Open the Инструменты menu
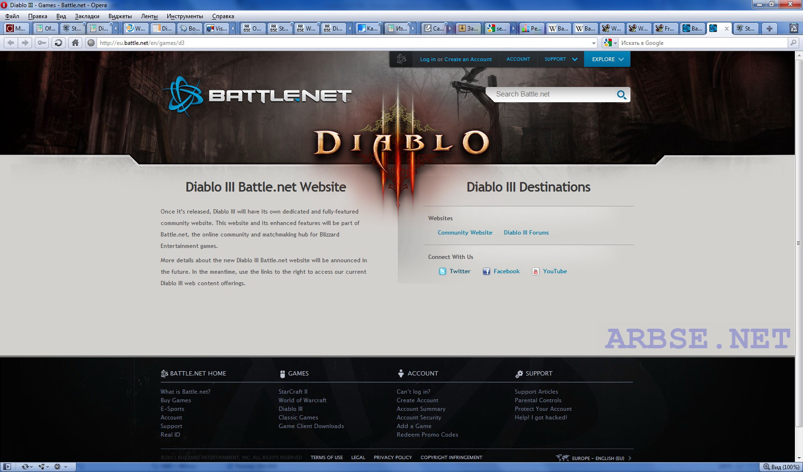The width and height of the screenshot is (803, 472). [x=184, y=16]
